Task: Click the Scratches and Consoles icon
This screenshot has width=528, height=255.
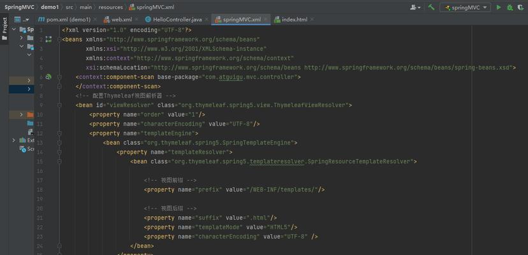Action: click(x=22, y=149)
